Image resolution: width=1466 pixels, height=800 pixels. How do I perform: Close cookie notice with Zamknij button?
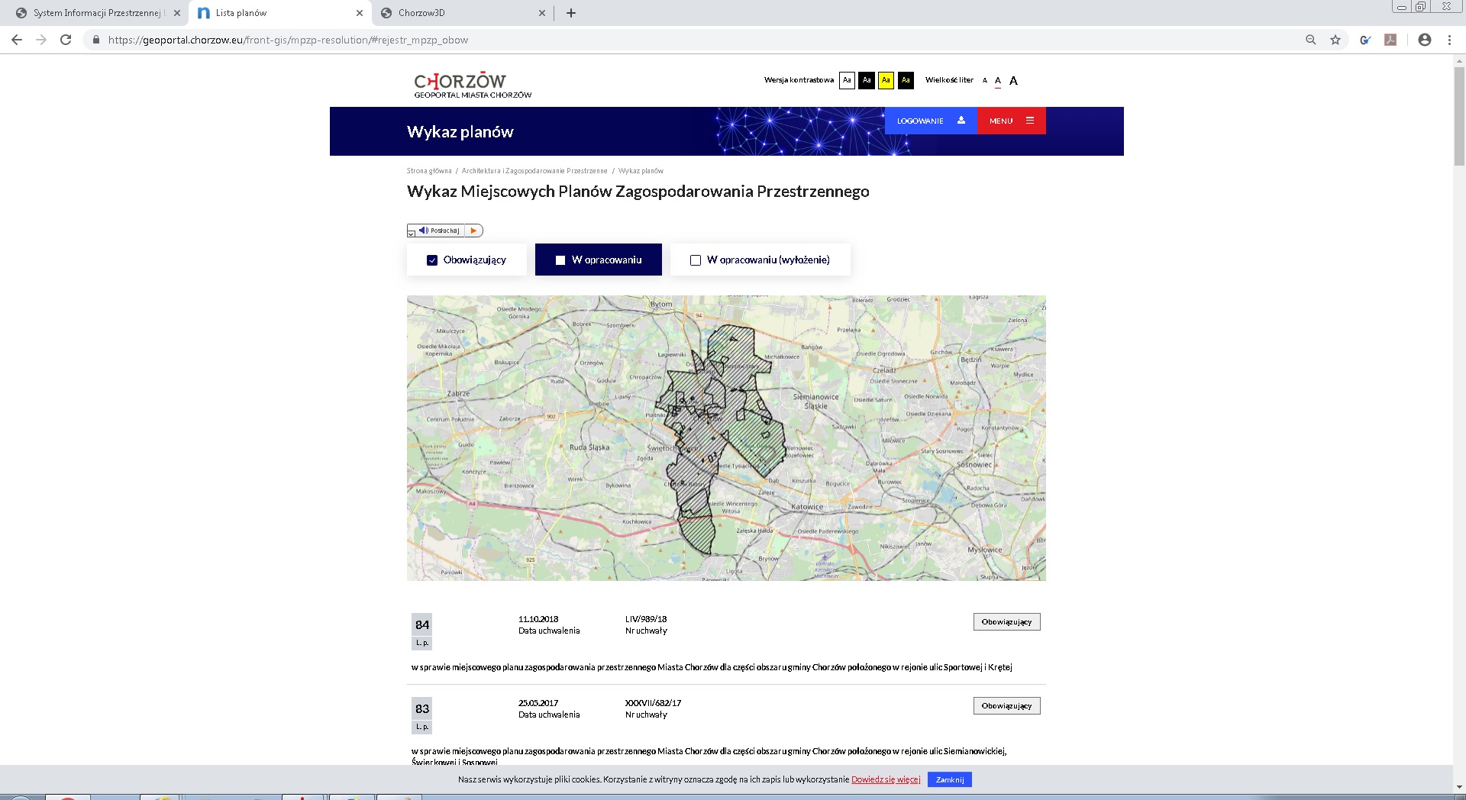(x=950, y=779)
